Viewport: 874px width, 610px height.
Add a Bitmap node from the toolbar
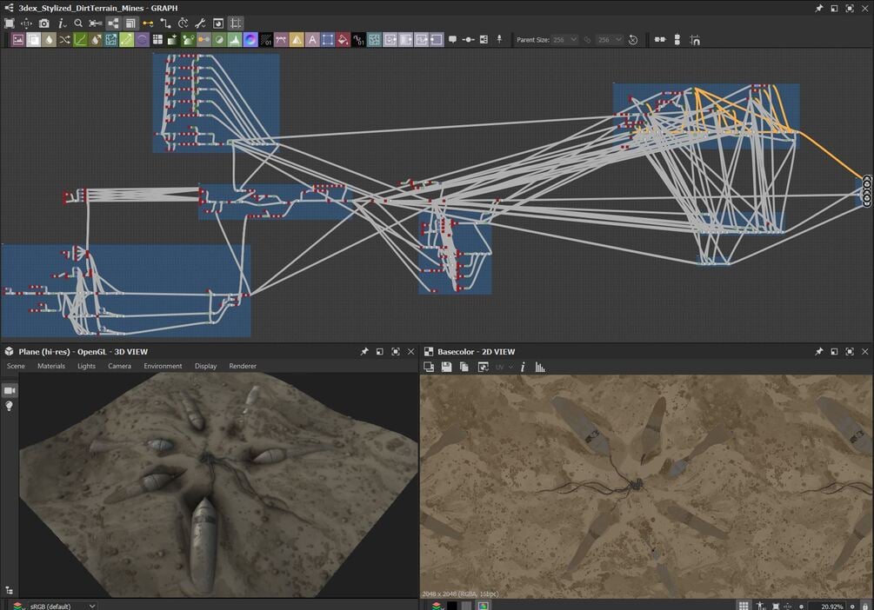(x=18, y=40)
